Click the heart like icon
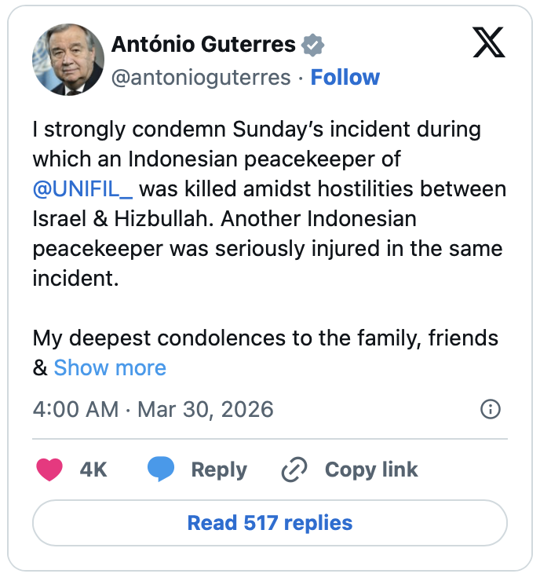This screenshot has width=540, height=581. [x=50, y=470]
